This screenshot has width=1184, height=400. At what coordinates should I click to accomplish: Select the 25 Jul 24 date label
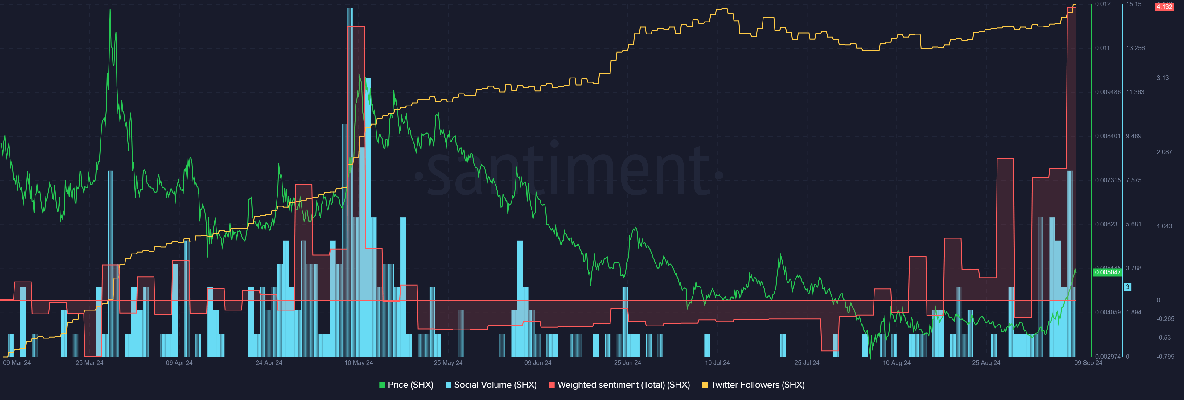(807, 363)
